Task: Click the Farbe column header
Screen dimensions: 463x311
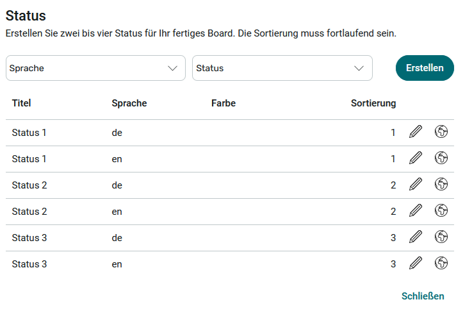Action: click(223, 103)
